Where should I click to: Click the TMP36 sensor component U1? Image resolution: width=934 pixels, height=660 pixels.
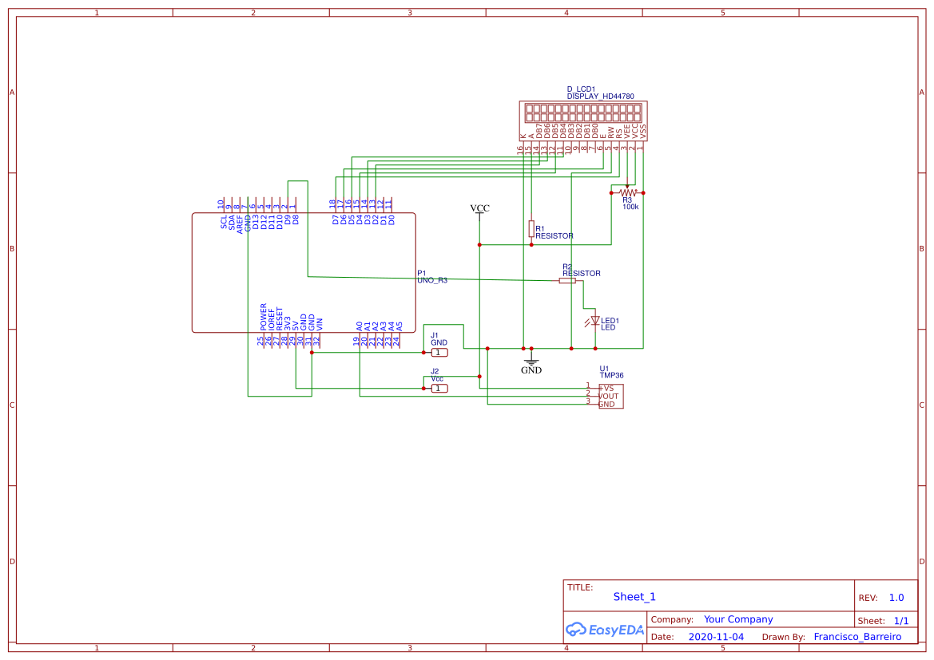pos(610,395)
